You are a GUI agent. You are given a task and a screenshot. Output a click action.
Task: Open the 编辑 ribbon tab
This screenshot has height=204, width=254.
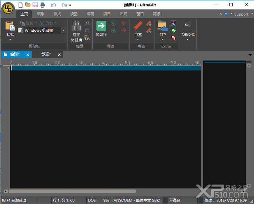pyautogui.click(x=41, y=14)
